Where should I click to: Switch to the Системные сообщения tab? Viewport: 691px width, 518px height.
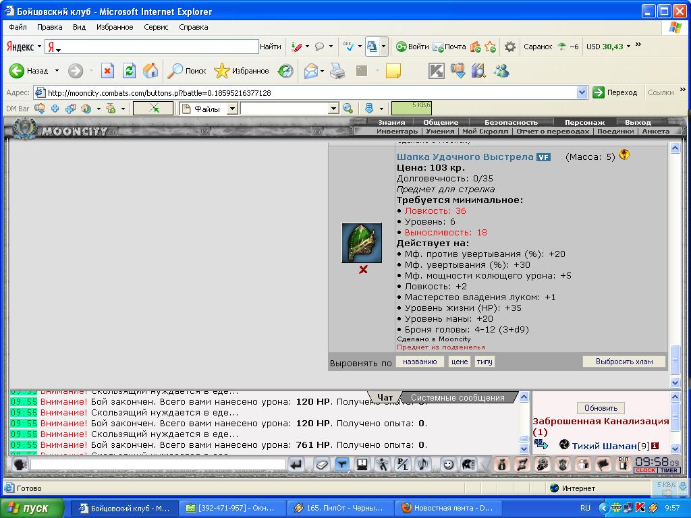click(x=458, y=397)
